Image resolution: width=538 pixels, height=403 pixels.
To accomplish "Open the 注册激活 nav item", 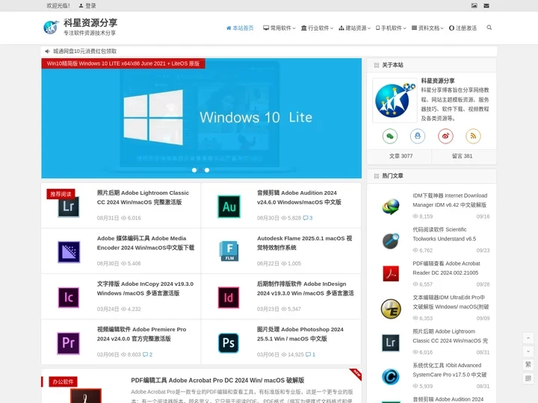I will (x=463, y=28).
